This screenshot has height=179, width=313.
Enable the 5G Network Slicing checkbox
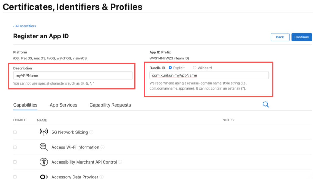tap(15, 132)
